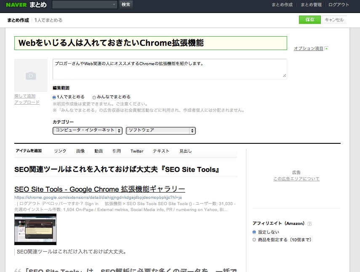Click the chrome.google.com extension URL
Screen dimensions: 360x272
coord(98,197)
